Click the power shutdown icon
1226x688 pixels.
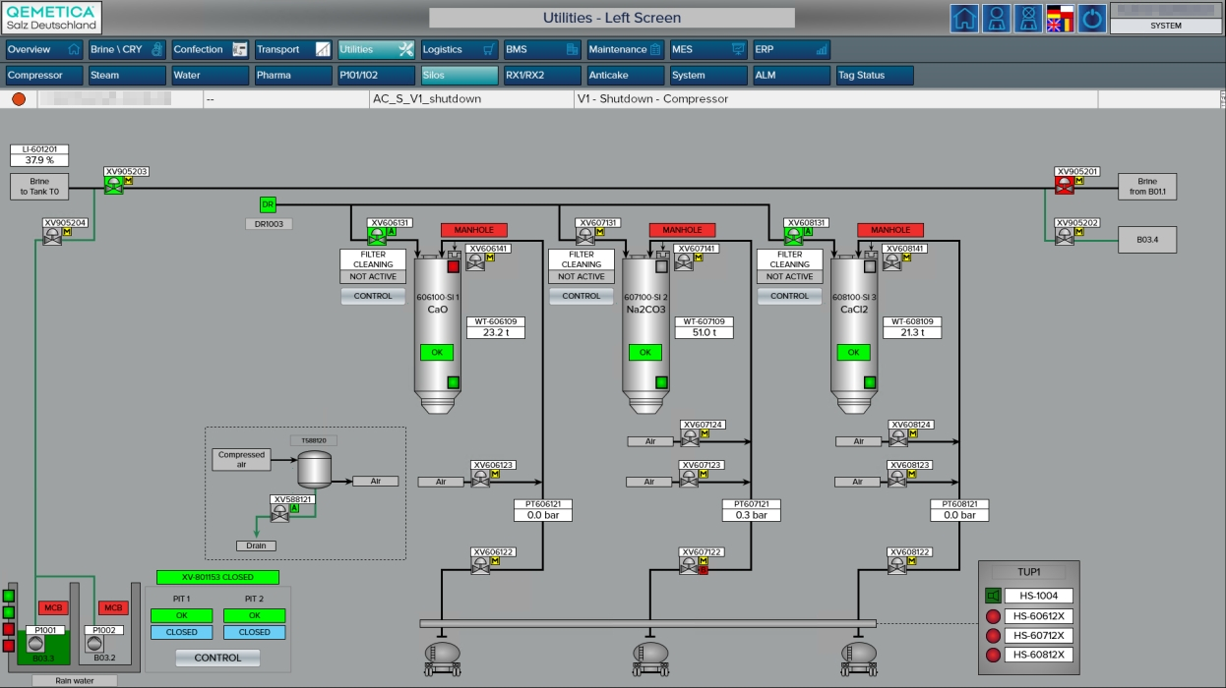coord(1091,19)
